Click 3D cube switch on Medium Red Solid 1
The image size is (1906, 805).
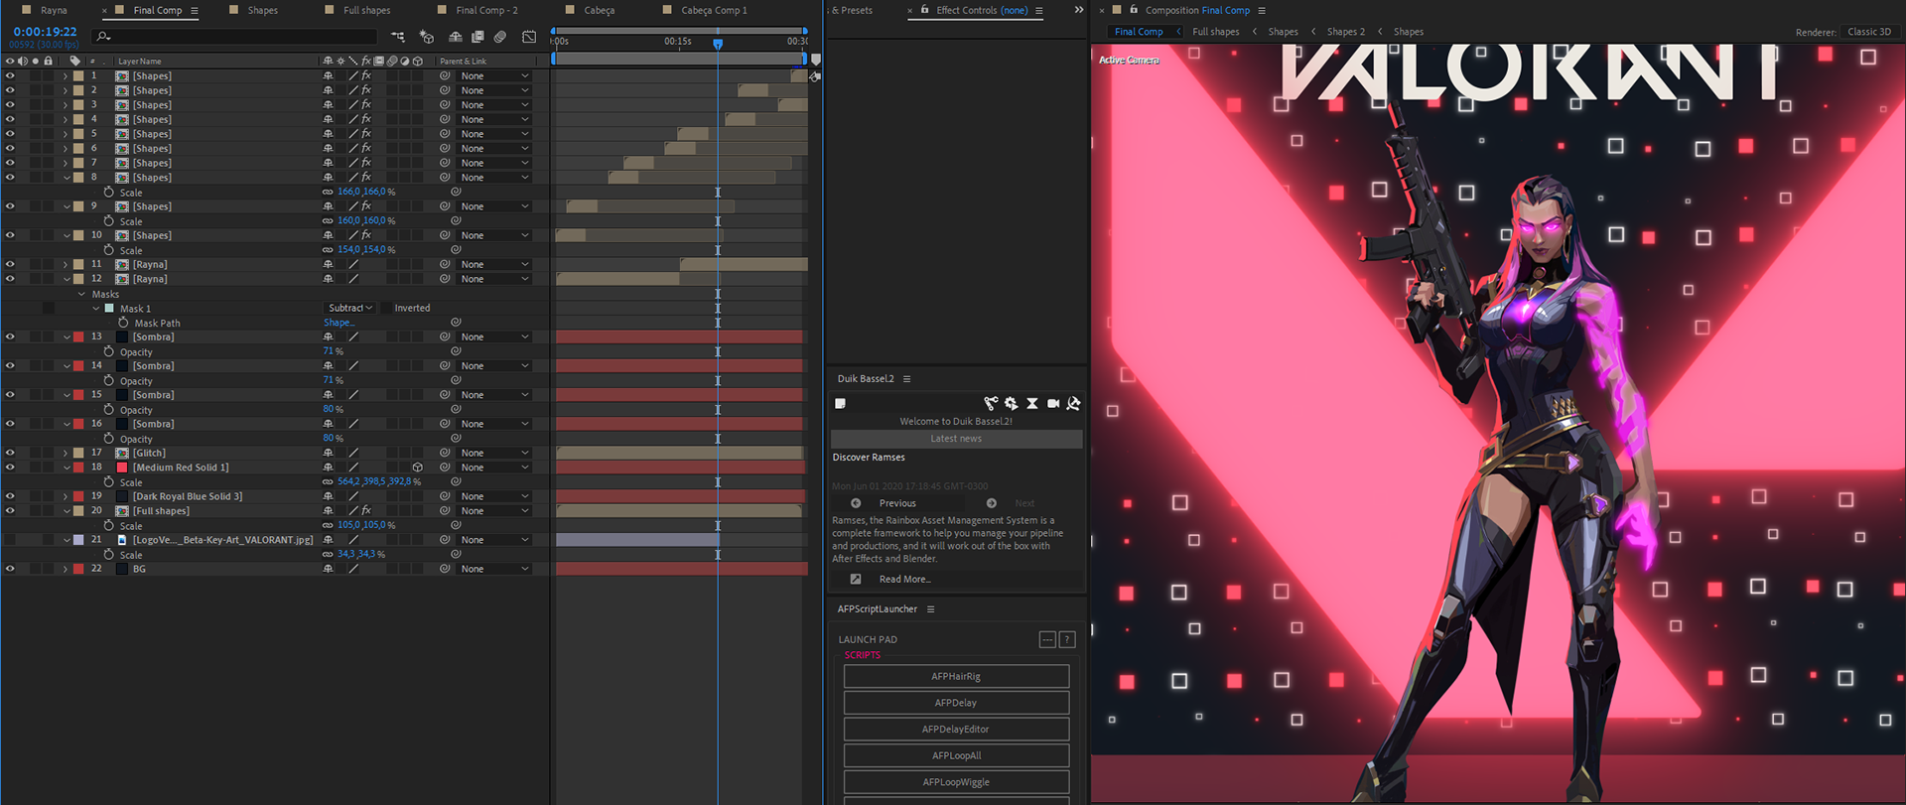click(x=418, y=467)
